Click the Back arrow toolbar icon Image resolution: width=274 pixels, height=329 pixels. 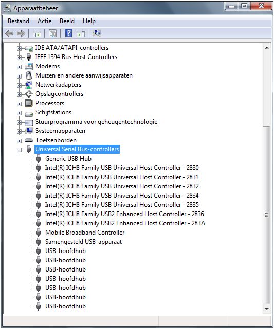[9, 33]
